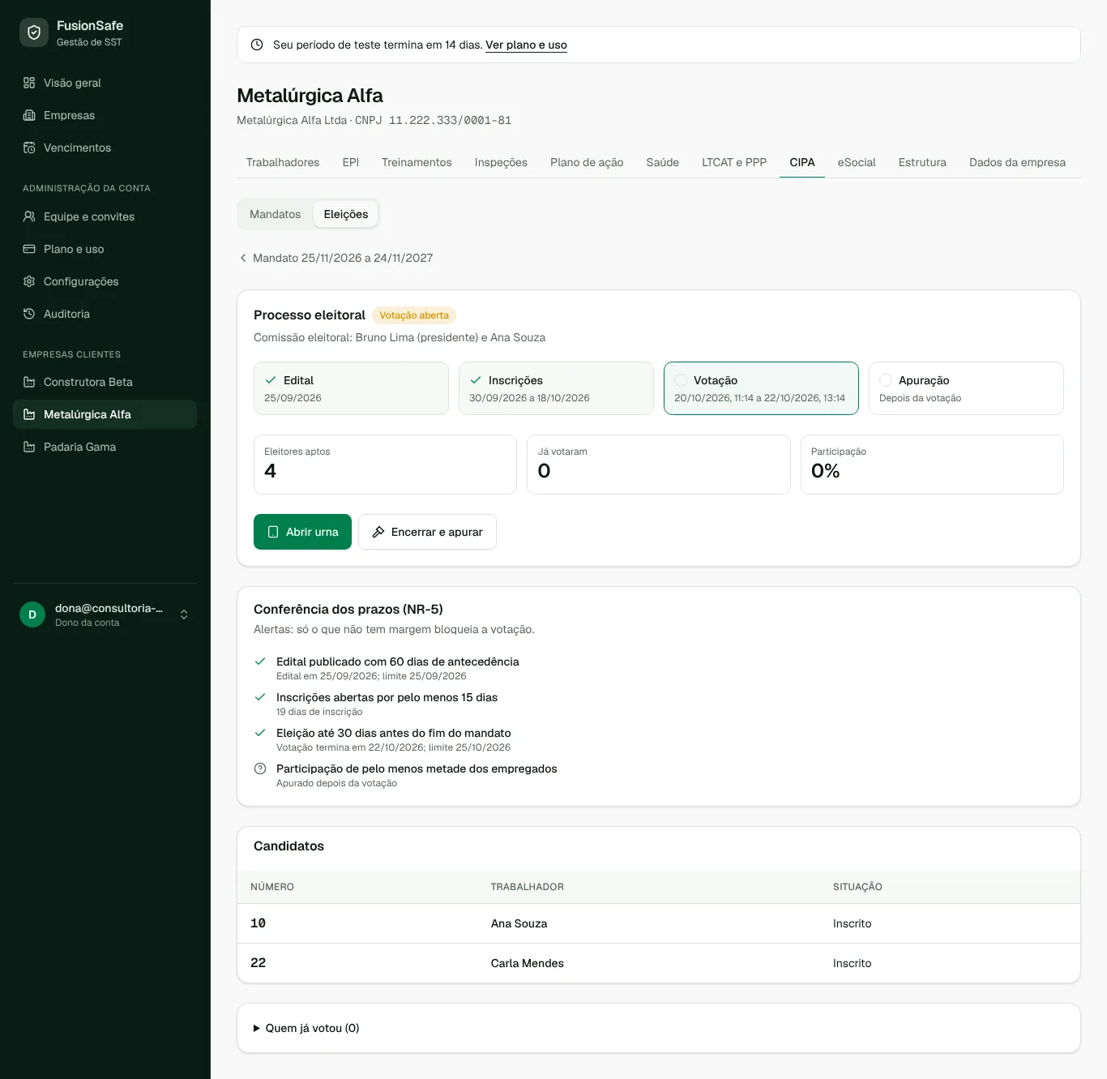Viewport: 1107px width, 1079px height.
Task: Click the Equipe e convites people icon
Action: [x=29, y=216]
